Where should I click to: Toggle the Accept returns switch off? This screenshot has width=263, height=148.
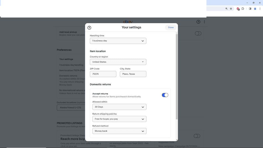[165, 95]
